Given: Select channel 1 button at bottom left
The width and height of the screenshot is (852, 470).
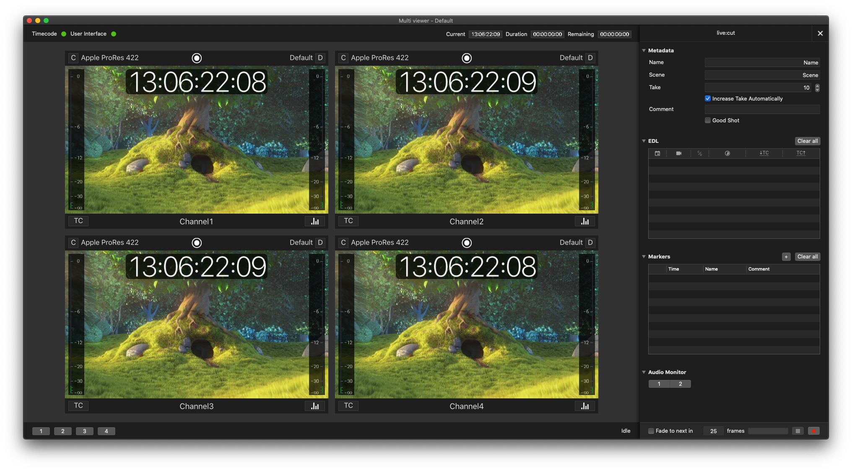Looking at the screenshot, I should coord(41,431).
